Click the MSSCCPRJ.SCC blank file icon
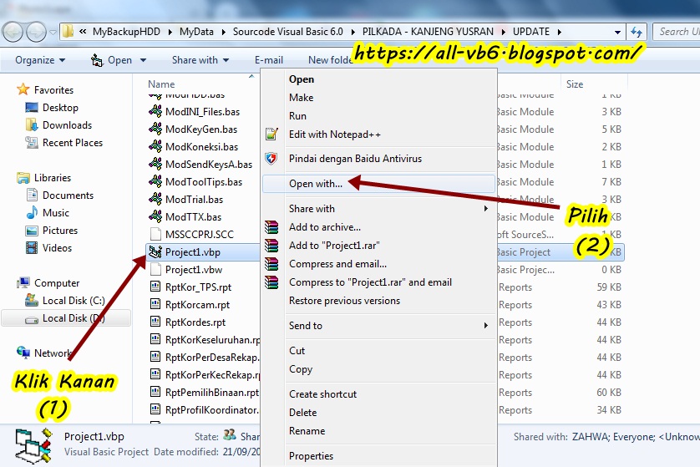This screenshot has height=467, width=700. (155, 234)
